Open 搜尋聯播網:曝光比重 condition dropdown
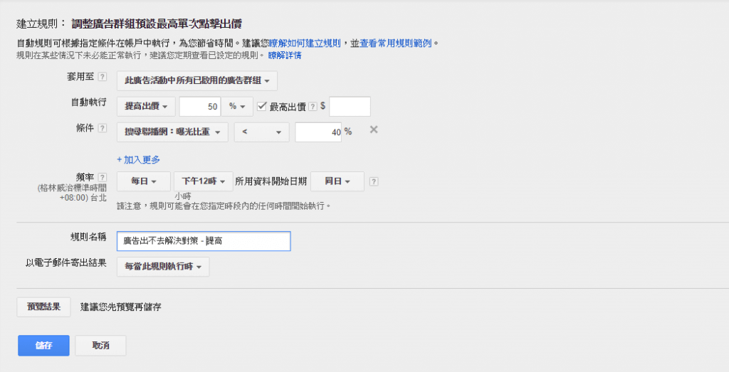Screen dimensions: 729x372 (x=172, y=132)
